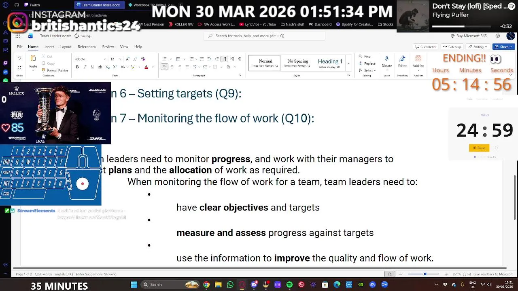
Task: Click the Increase indent icon
Action: 217,59
